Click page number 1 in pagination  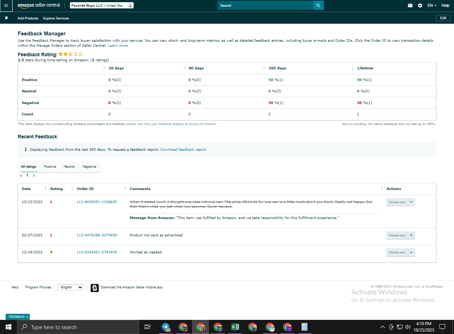(x=27, y=175)
